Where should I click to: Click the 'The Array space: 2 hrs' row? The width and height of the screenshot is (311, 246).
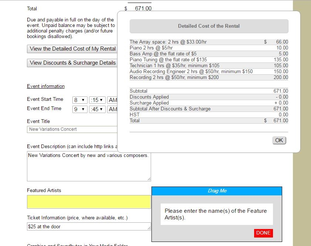point(209,42)
